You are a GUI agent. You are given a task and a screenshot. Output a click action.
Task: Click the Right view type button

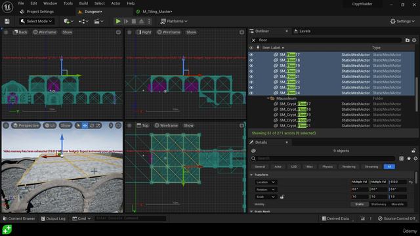[x=144, y=32]
